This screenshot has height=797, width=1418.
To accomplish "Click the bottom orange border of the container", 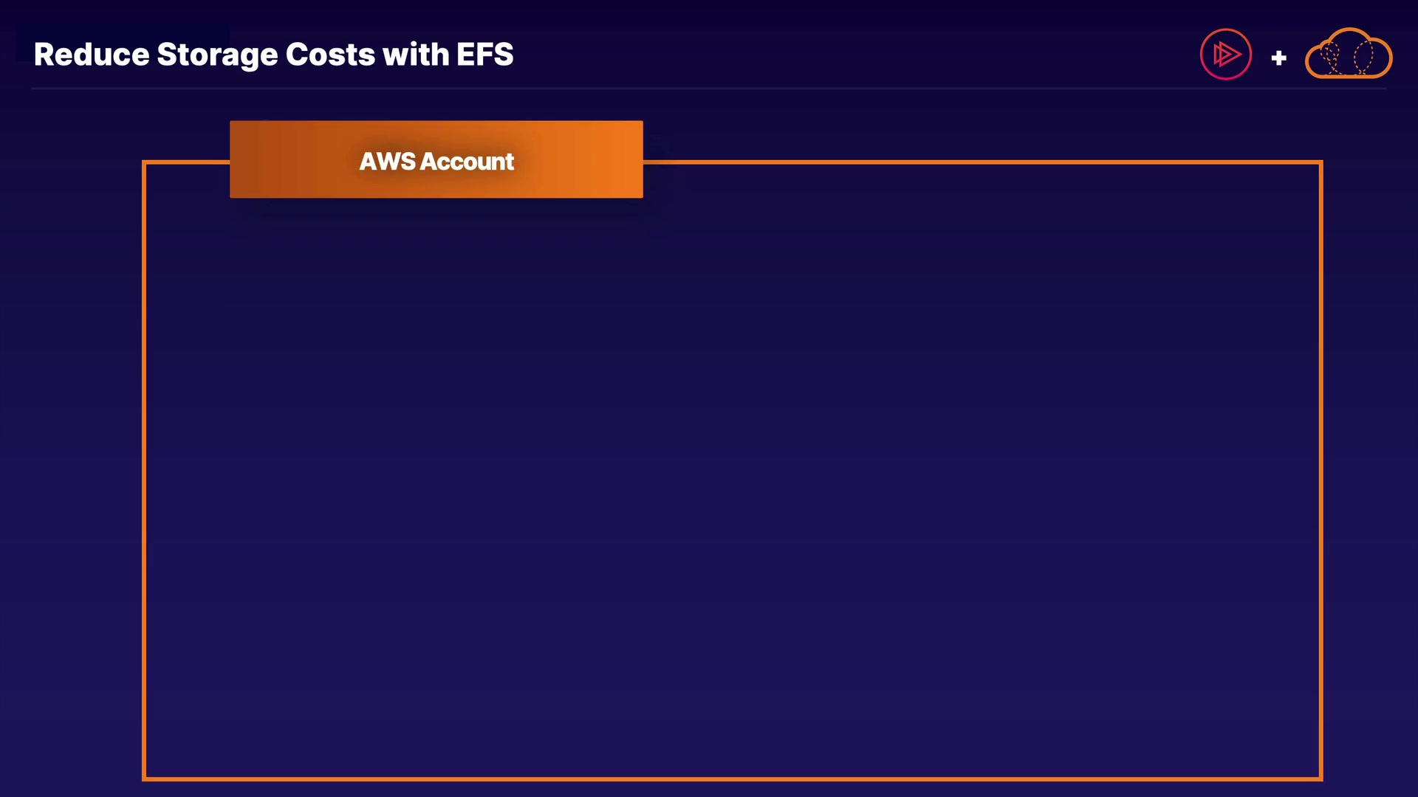I will click(732, 778).
